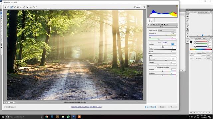Viewport: 213px width, 119px height.
Task: Click the Recovery slider handle
Action: pos(153,50)
